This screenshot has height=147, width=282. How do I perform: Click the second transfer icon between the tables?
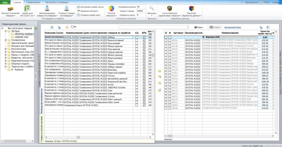(160, 77)
